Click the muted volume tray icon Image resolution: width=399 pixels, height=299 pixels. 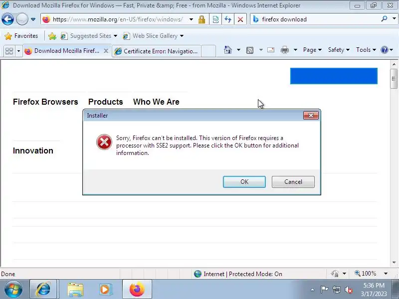point(349,290)
